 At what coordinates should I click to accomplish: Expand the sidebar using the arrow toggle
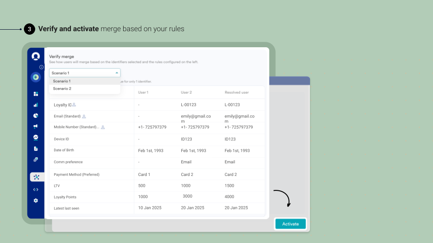(x=41, y=67)
